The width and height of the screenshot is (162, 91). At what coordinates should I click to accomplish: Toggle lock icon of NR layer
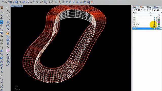point(157,18)
